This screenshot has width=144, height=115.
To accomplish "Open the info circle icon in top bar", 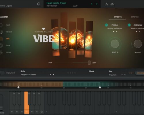I will [x=39, y=4].
